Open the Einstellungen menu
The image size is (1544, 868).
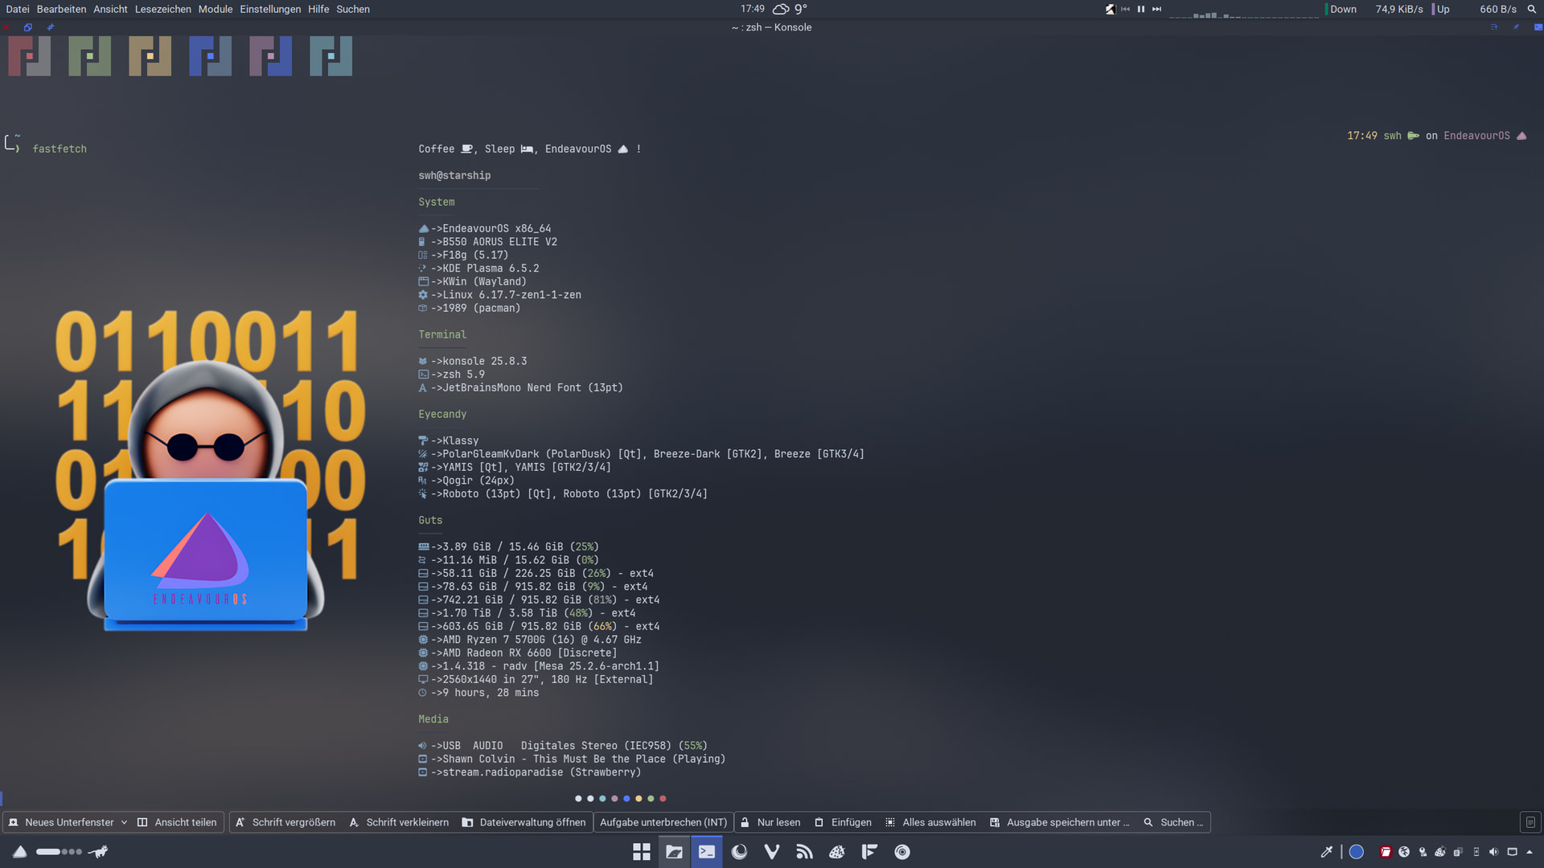269,9
